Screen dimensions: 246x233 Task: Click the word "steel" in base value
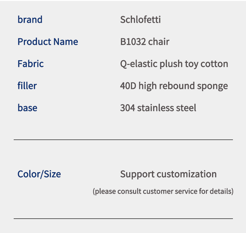[186, 108]
